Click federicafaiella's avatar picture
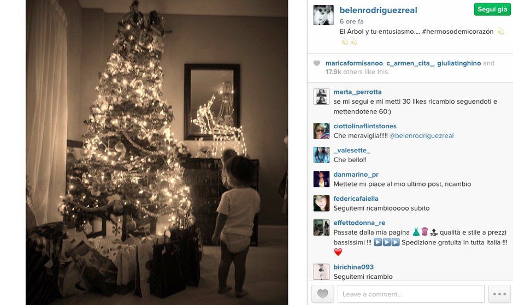 [x=321, y=204]
